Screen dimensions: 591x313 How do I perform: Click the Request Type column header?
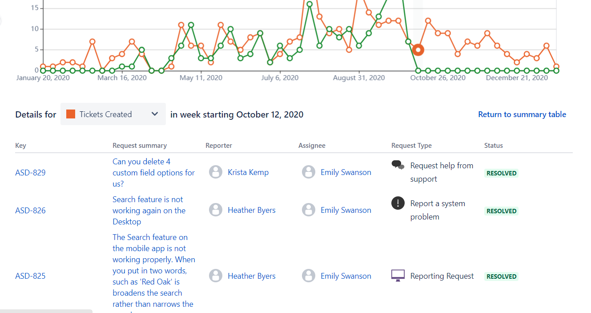[411, 146]
